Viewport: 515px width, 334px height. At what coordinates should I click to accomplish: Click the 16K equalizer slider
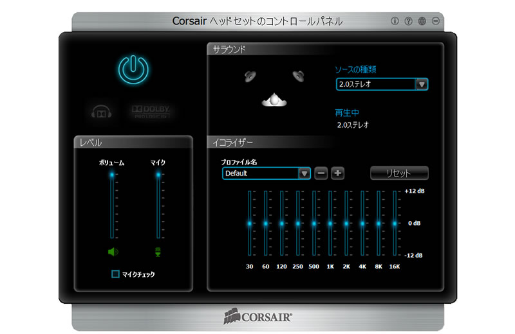pyautogui.click(x=395, y=224)
